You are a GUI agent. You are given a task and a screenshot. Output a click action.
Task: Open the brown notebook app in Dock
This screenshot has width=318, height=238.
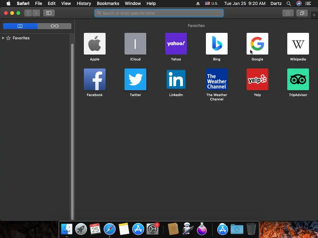(x=173, y=229)
